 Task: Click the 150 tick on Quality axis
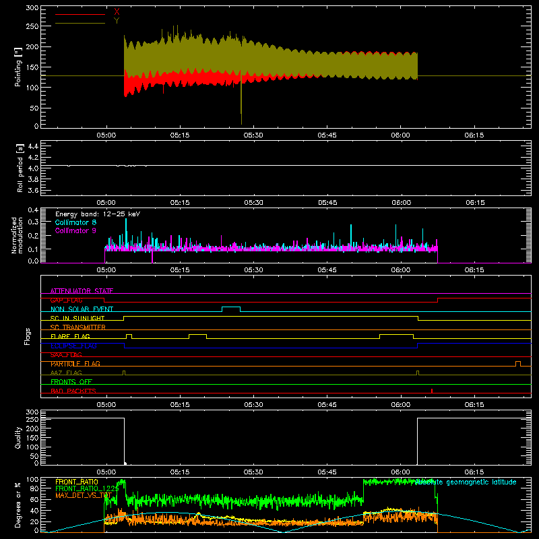32,437
